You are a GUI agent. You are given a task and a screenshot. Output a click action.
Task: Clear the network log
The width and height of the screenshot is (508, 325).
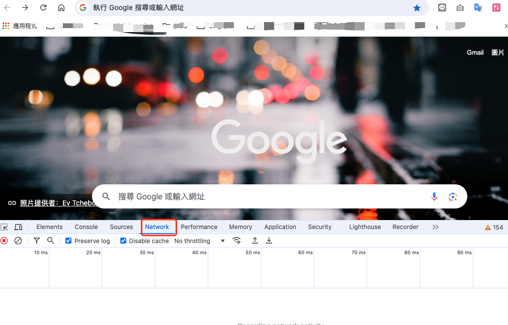click(x=18, y=241)
